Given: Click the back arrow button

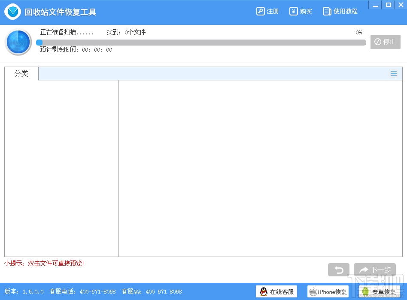Looking at the screenshot, I should [x=338, y=270].
